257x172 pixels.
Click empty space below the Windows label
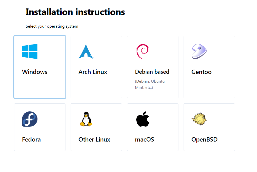40,87
